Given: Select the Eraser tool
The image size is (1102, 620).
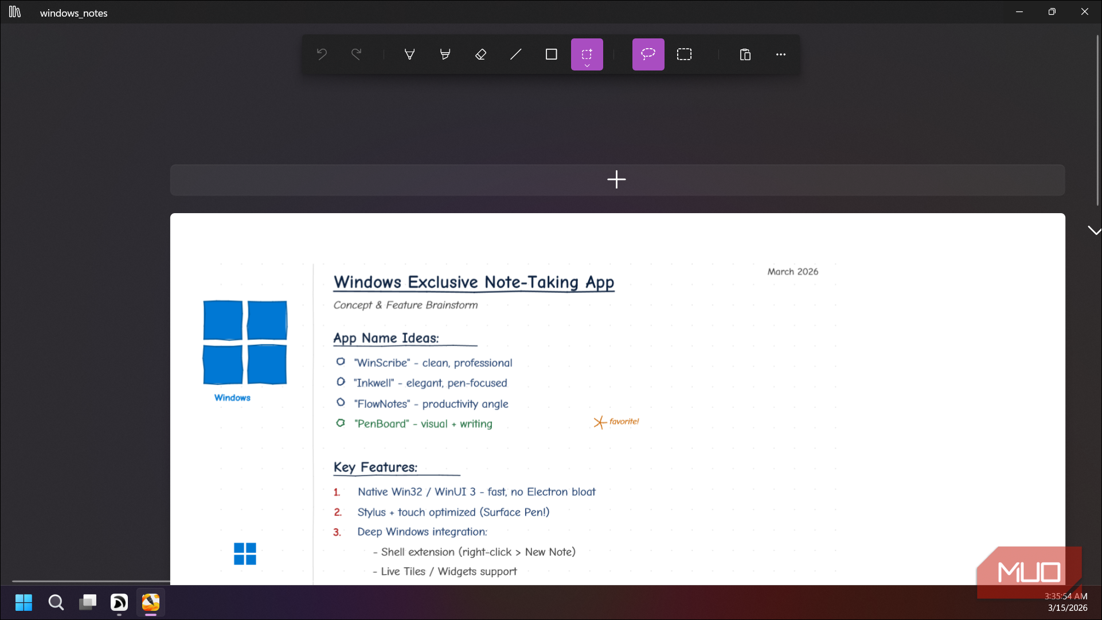Looking at the screenshot, I should tap(480, 54).
